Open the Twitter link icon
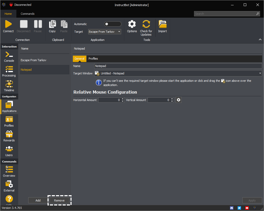This screenshot has height=211, width=264. pyautogui.click(x=239, y=208)
